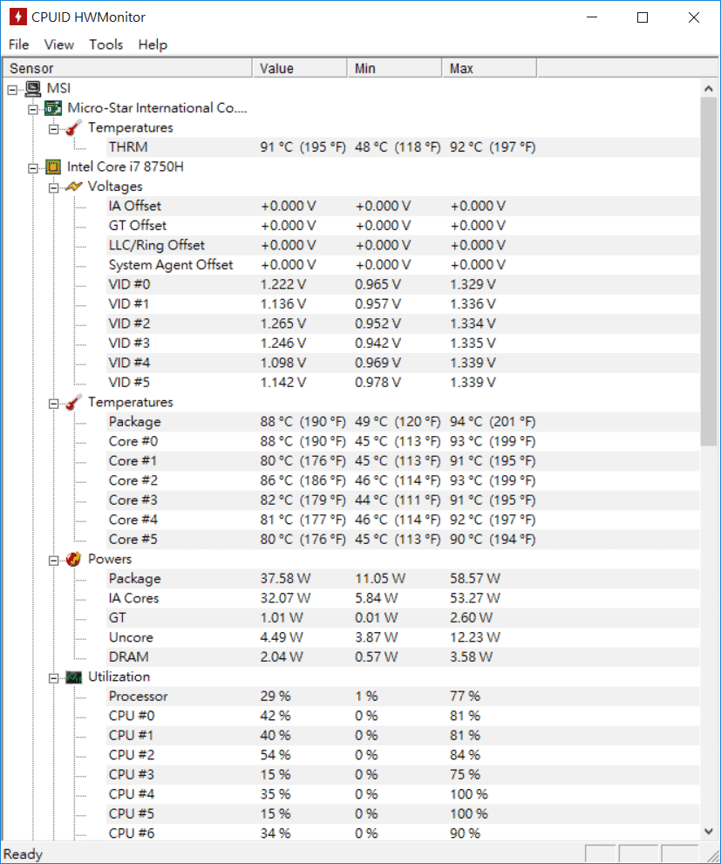Click the Powers flame icon
This screenshot has height=864, width=721.
point(74,559)
